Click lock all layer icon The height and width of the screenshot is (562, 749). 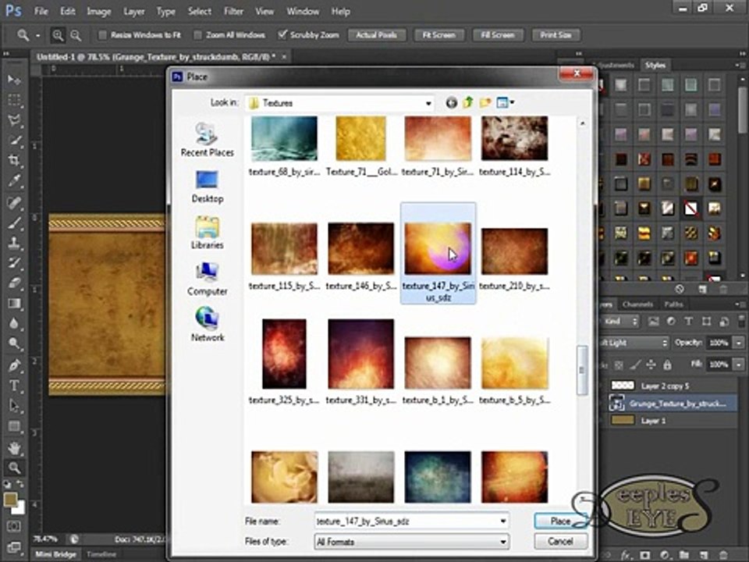(667, 365)
